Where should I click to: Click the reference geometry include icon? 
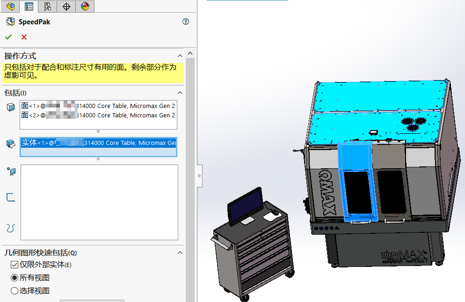11,172
